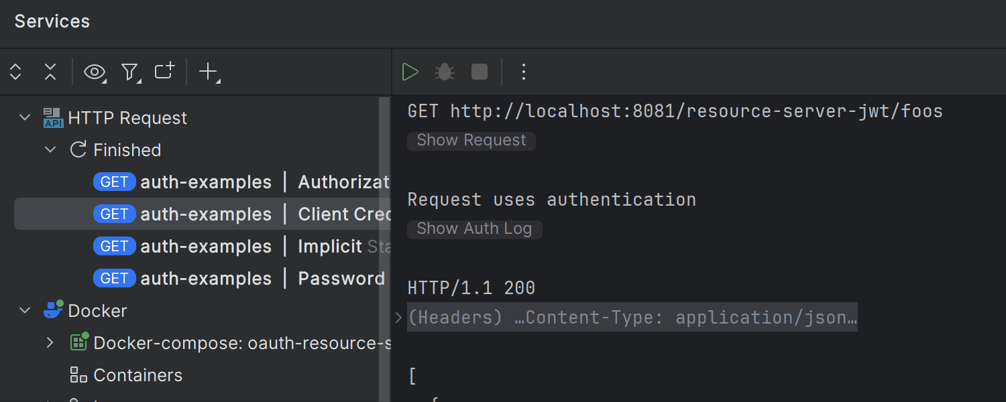This screenshot has height=402, width=1006.
Task: Select the Expand All icon in toolbar
Action: [15, 72]
